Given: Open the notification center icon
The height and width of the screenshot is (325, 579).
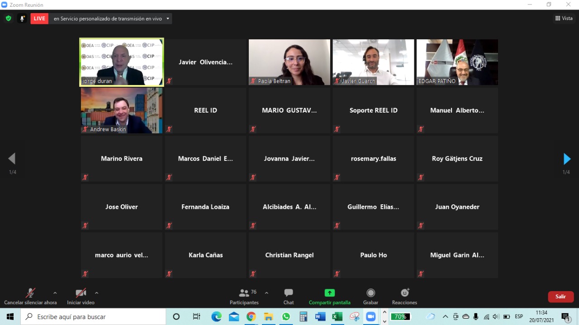Looking at the screenshot, I should coord(565,317).
